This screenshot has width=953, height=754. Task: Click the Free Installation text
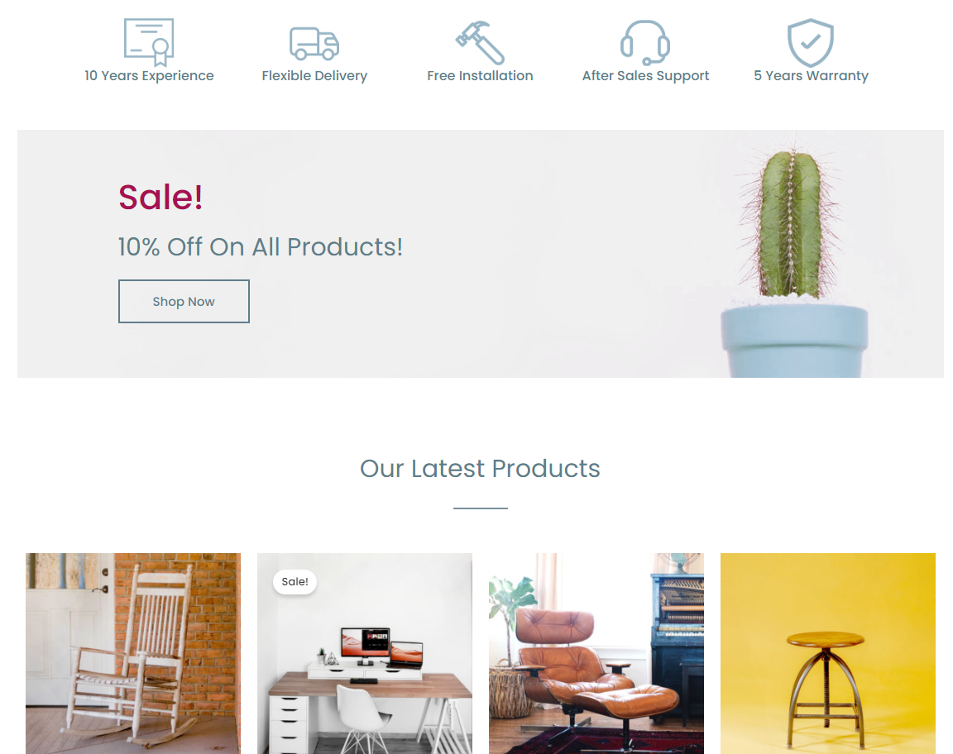[480, 76]
